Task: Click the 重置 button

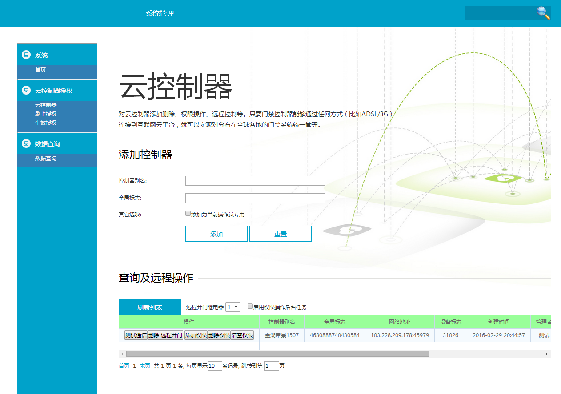Action: [280, 234]
